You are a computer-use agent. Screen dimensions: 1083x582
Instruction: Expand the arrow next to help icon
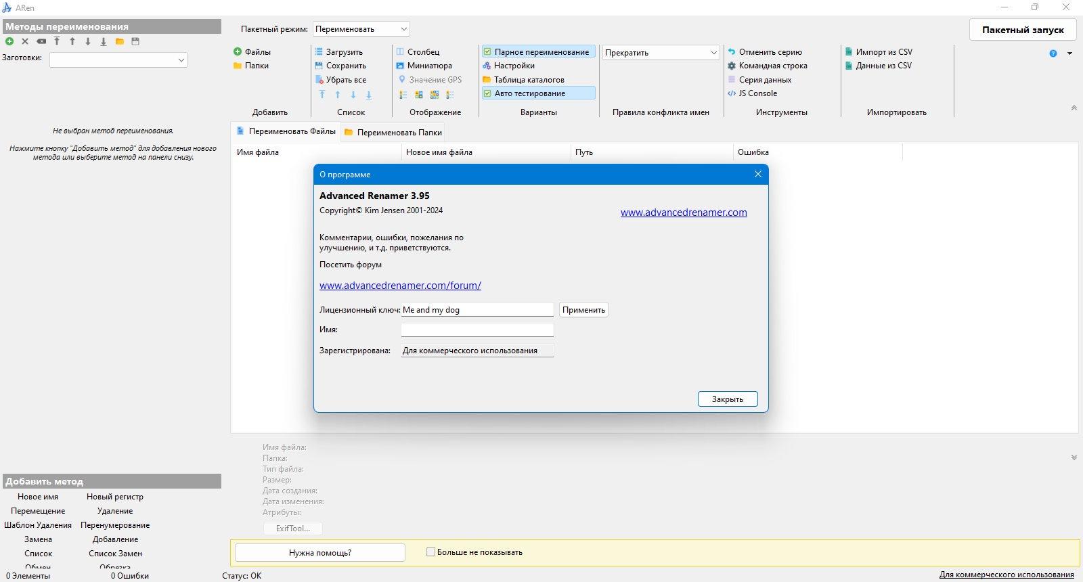pos(1069,53)
